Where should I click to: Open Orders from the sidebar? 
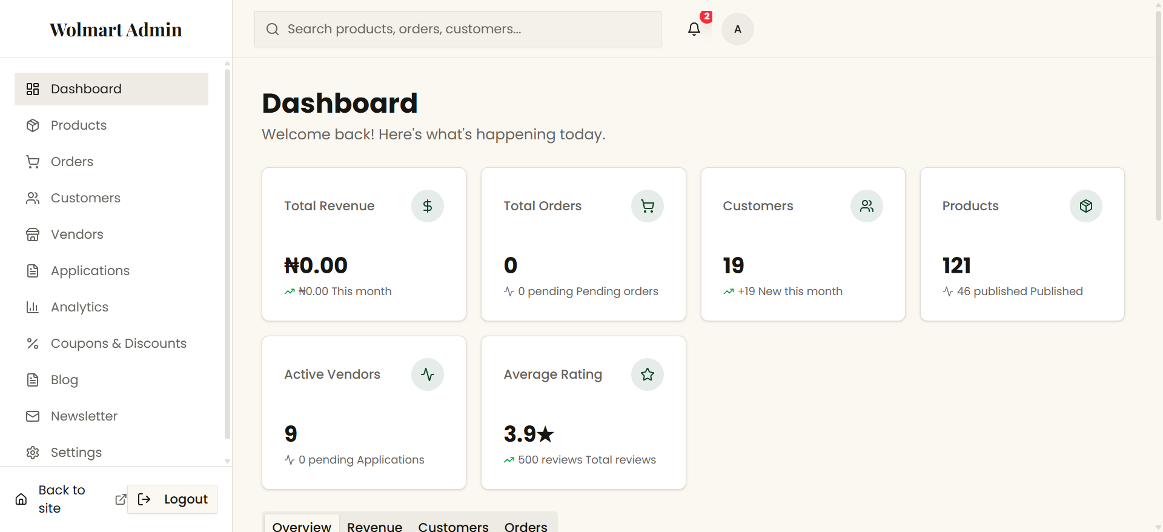[x=111, y=162]
